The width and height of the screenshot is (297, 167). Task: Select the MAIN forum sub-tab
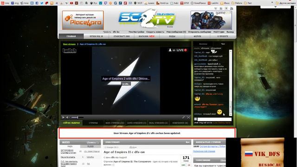pyautogui.click(x=70, y=147)
